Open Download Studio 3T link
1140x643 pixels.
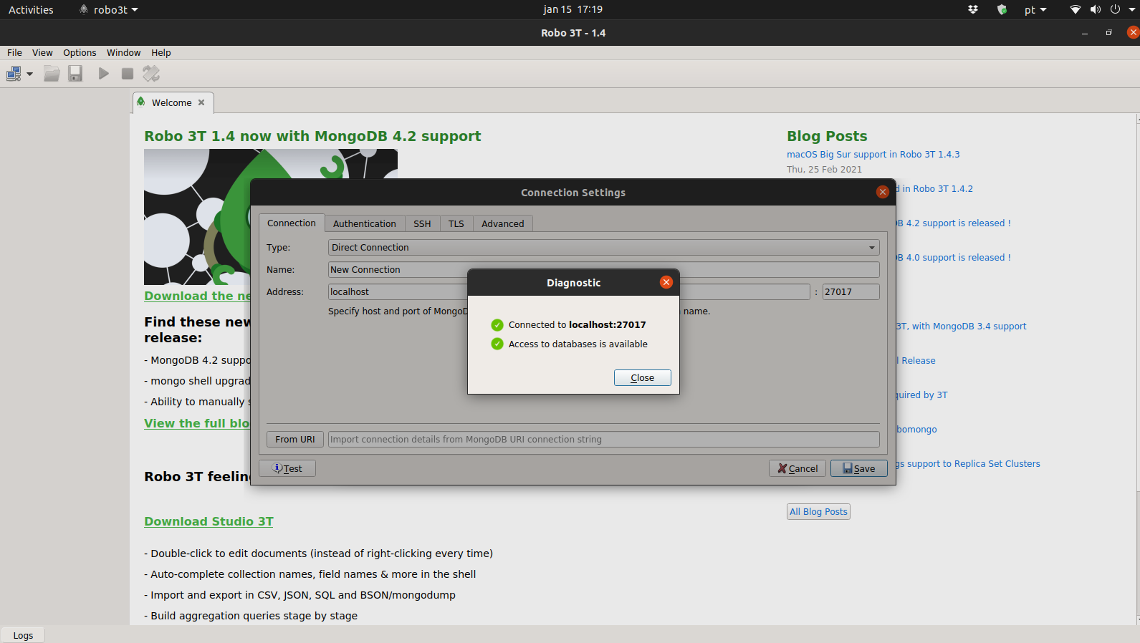coord(209,521)
